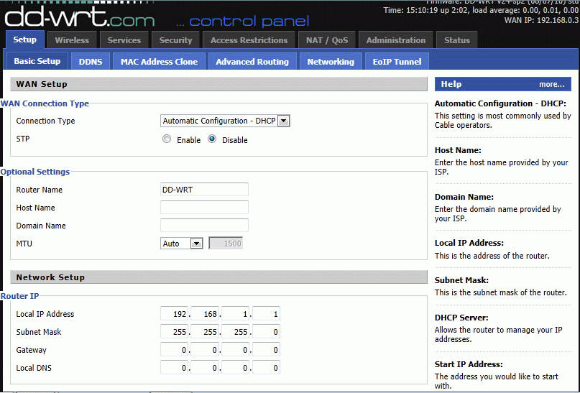The height and width of the screenshot is (393, 580).
Task: Click Gateway second octet field
Action: coord(205,349)
